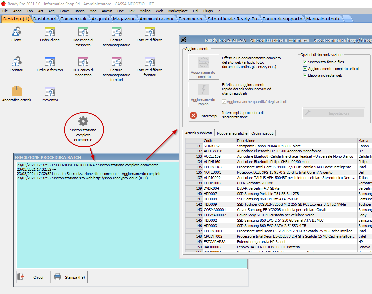Screen dimensions: 372x294
Task: Toggle Aggiorna anche quantita' degli articoli checkbox
Action: (x=224, y=102)
